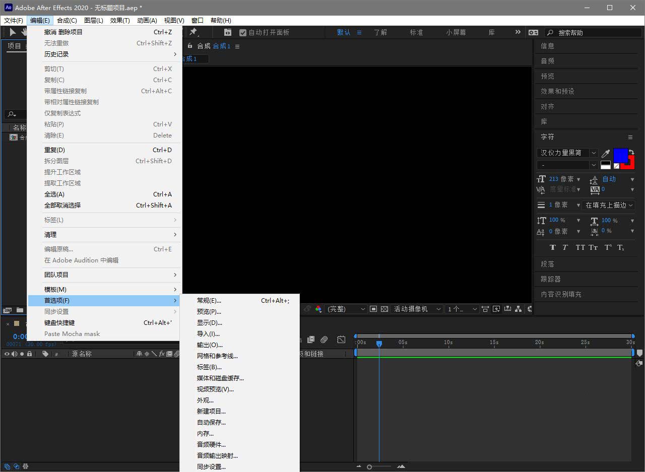Viewport: 645px width, 472px height.
Task: Choose 自动保存... in the preferences submenu
Action: tap(211, 423)
